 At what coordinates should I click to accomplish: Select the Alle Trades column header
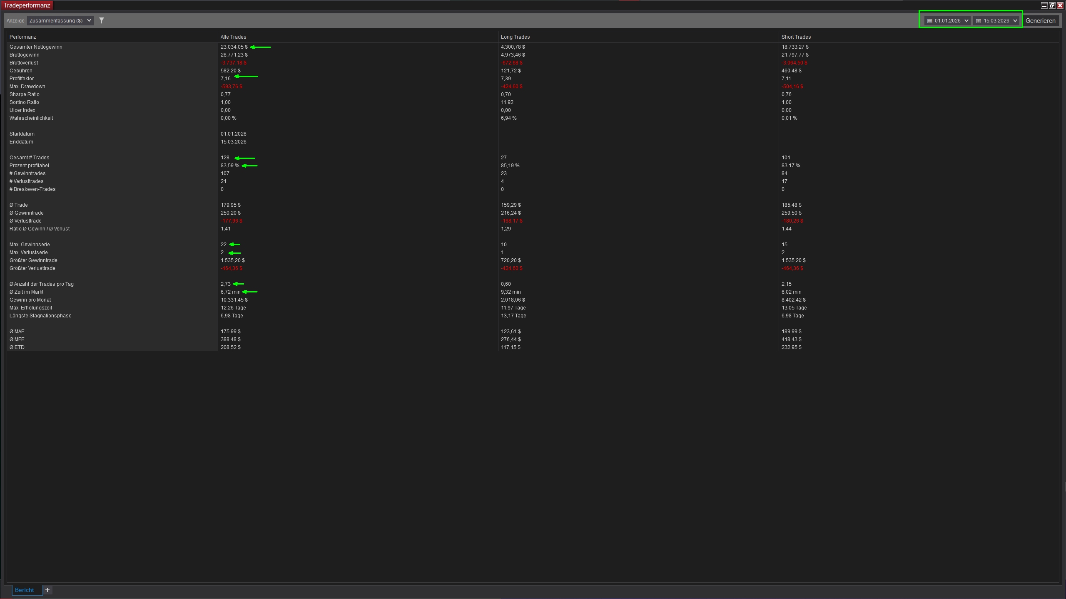click(233, 37)
